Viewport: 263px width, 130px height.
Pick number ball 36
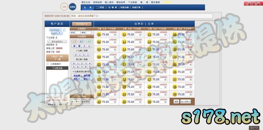(175, 72)
